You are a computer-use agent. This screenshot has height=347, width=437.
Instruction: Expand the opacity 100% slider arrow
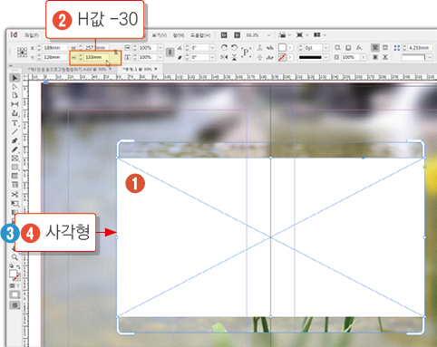pos(364,57)
